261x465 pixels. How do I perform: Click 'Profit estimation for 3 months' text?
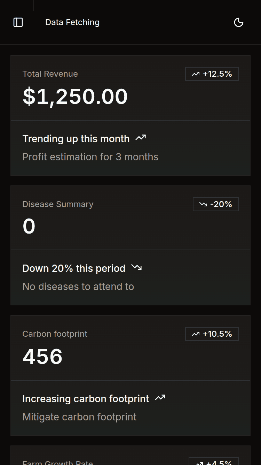click(90, 157)
